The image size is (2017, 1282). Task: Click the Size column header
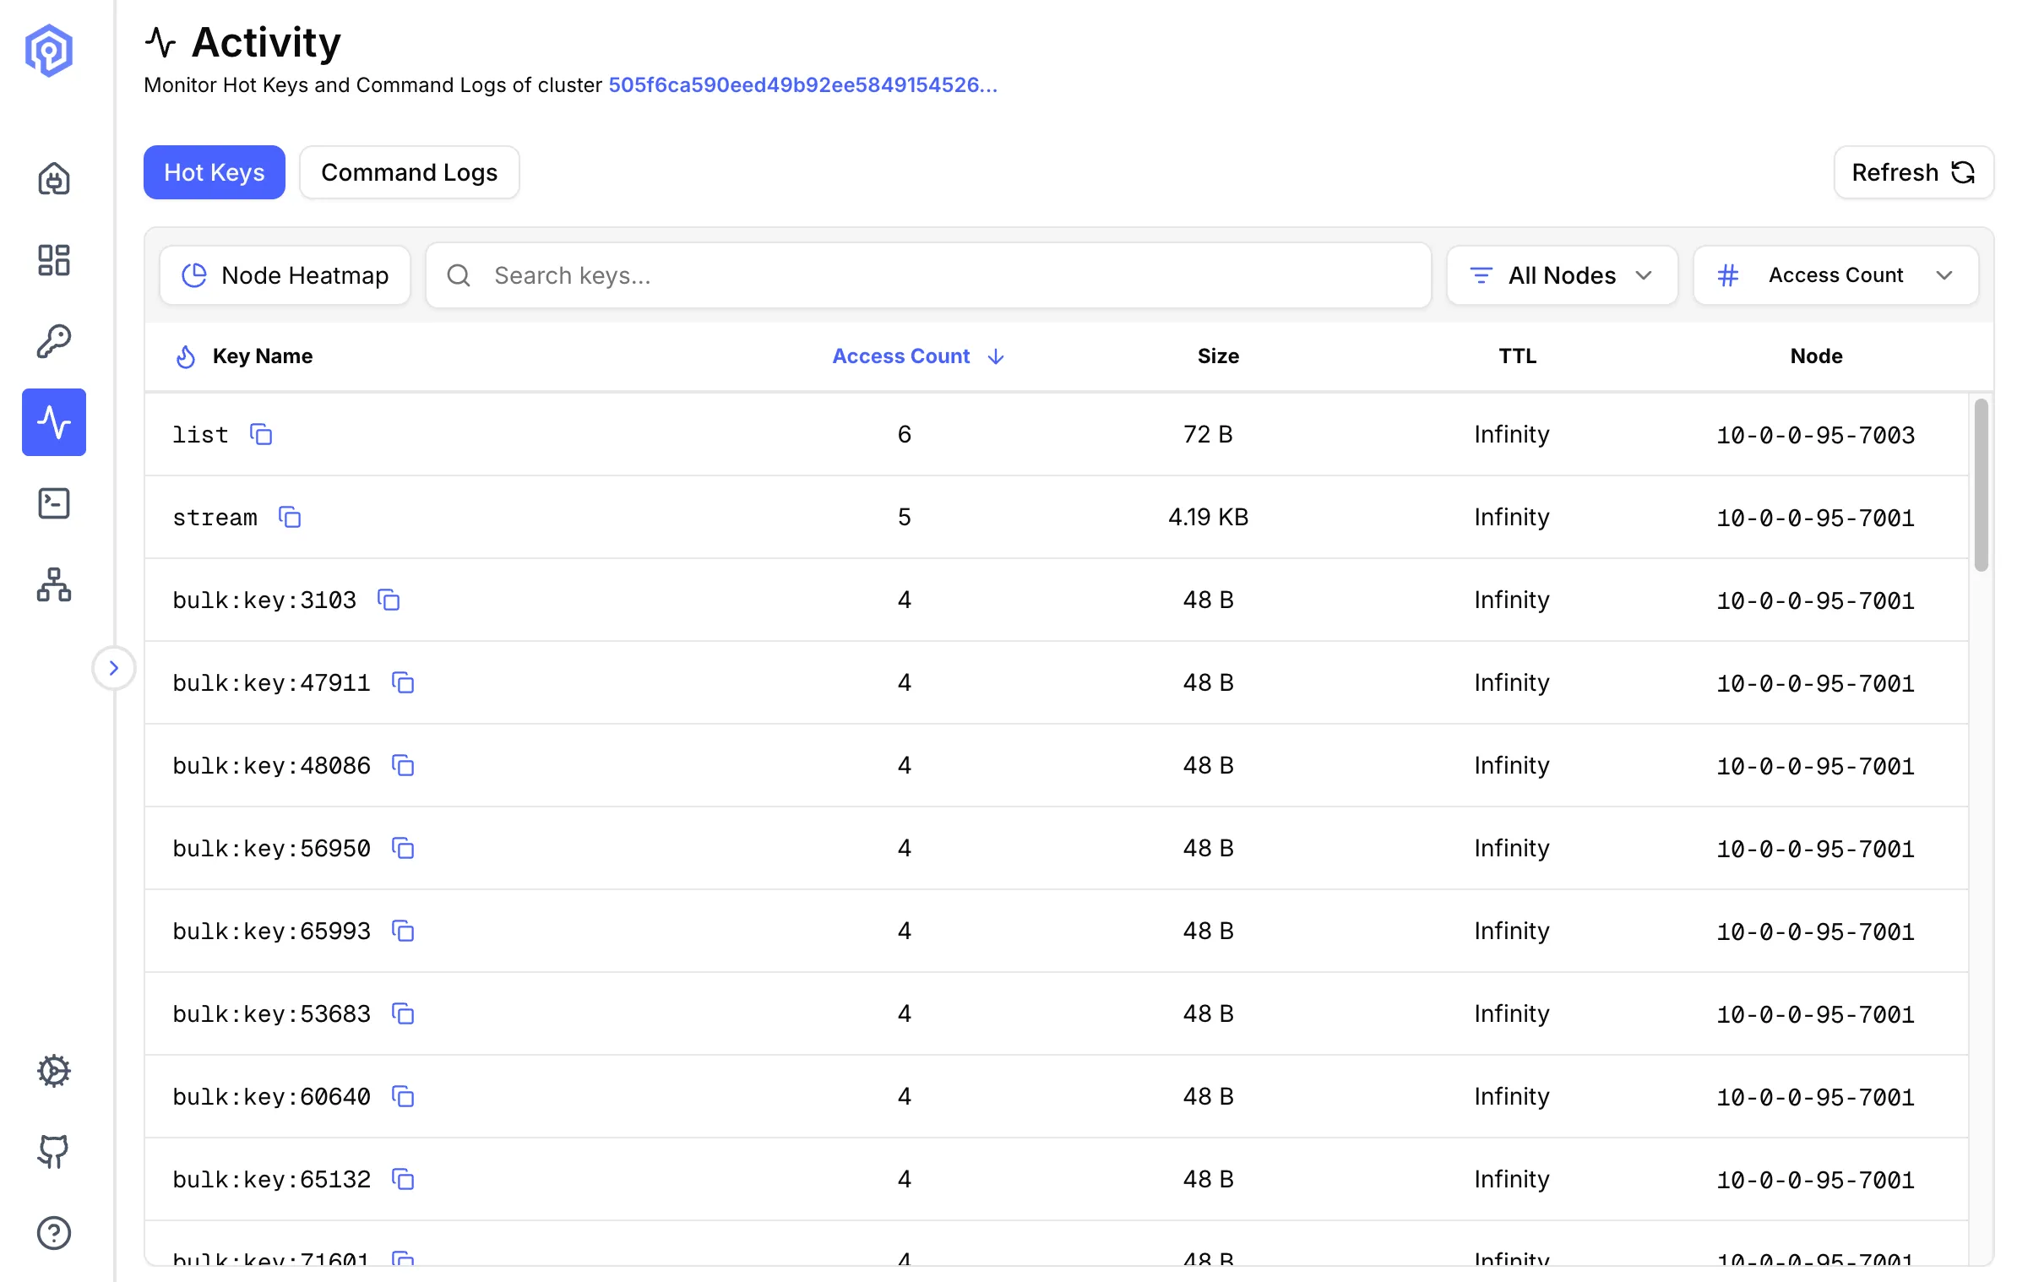pyautogui.click(x=1218, y=356)
